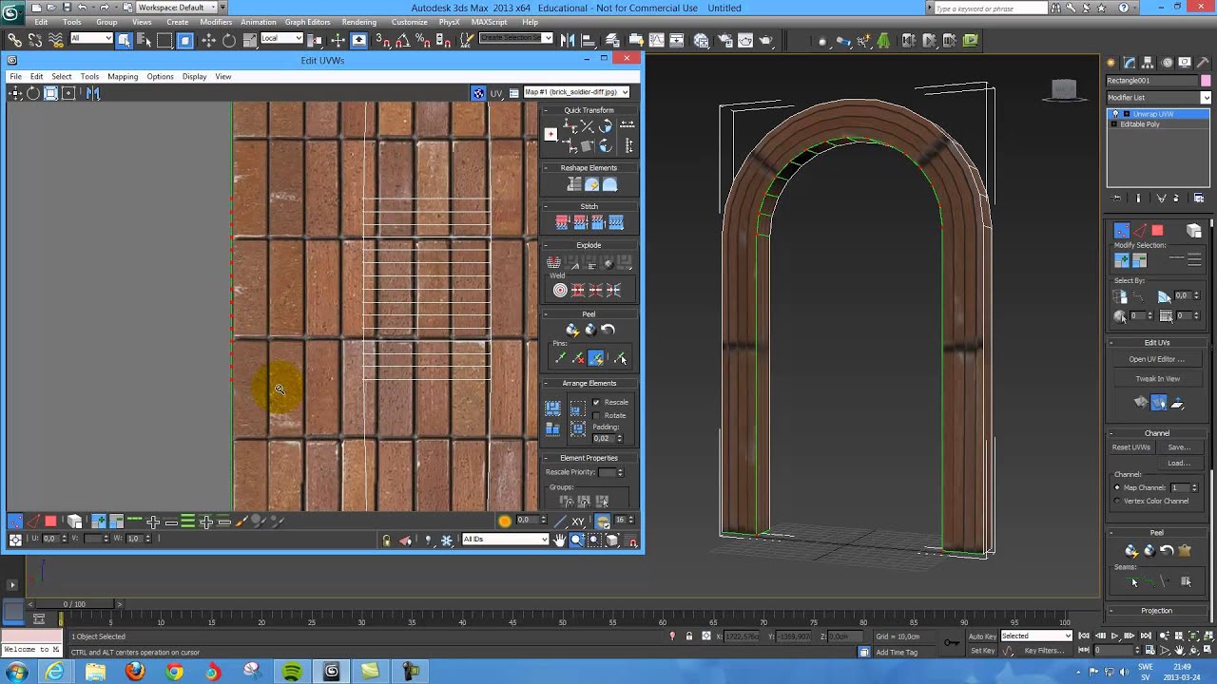This screenshot has height=684, width=1217.
Task: Click the Pack Custom arrange icon
Action: [552, 408]
